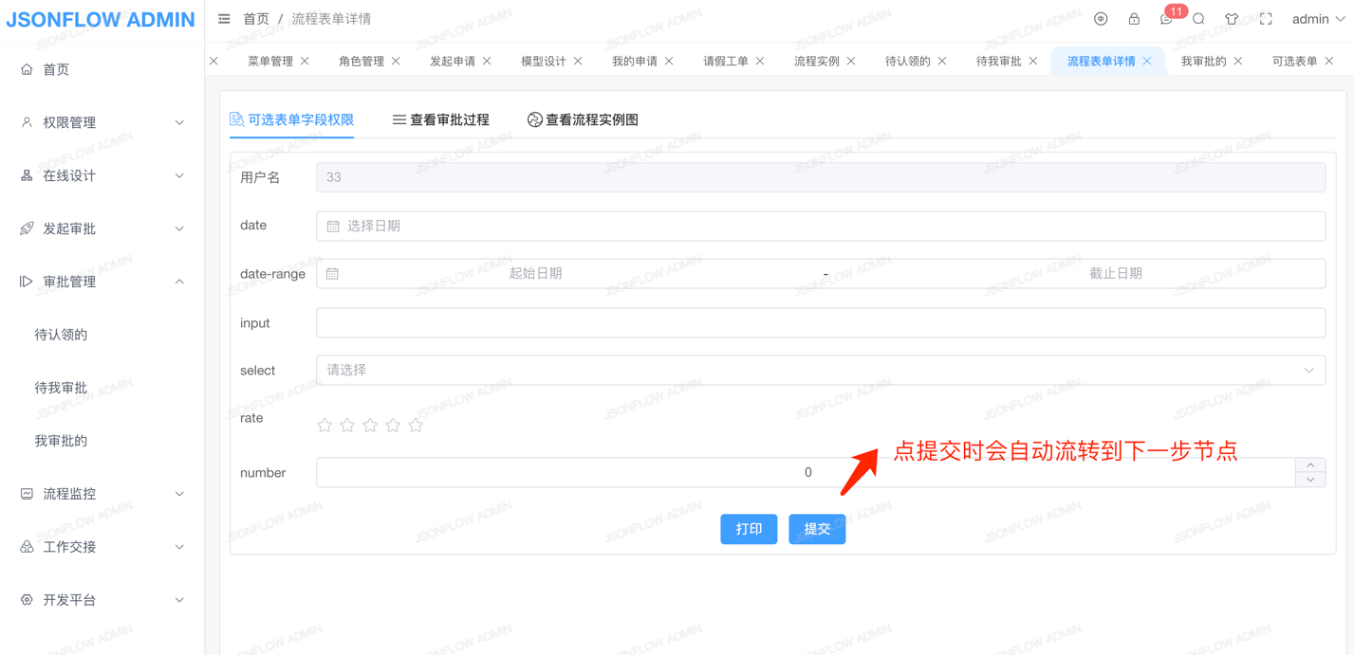Screen dimensions: 1354x655
Task: Open the search magnifier icon
Action: [x=1198, y=19]
